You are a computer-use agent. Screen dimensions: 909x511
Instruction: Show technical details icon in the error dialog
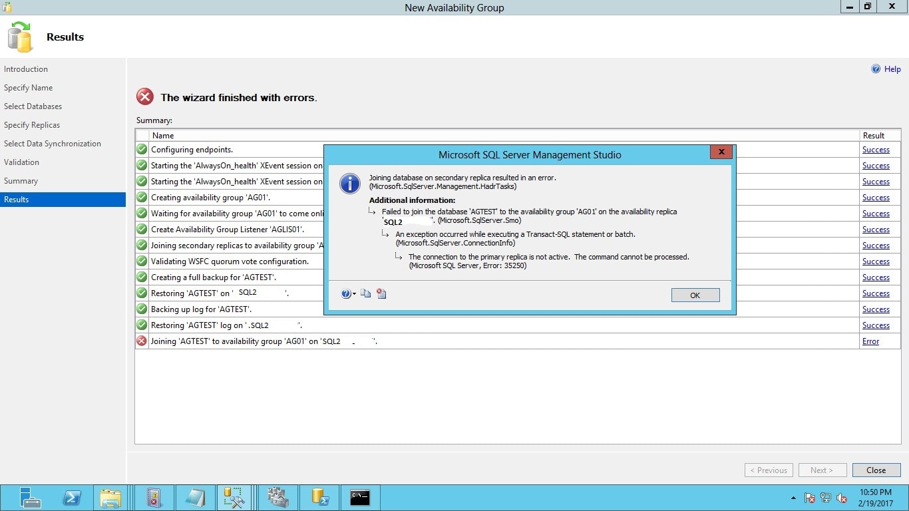pos(381,293)
